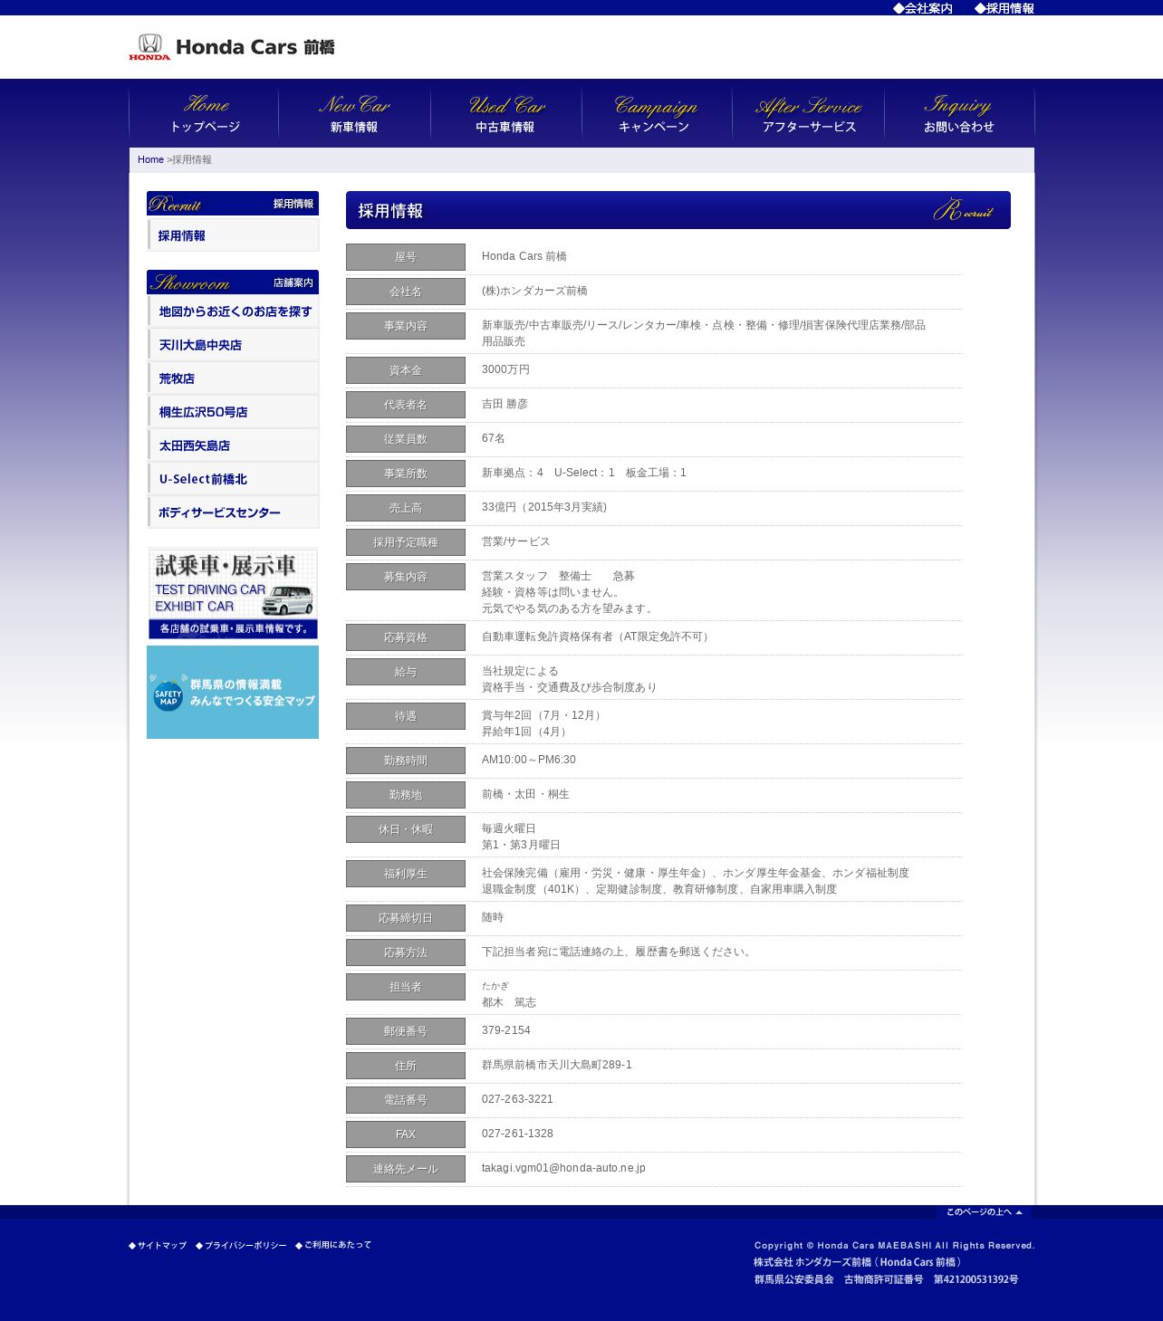Click 連絡先メール row label
1163x1321 pixels.
[406, 1169]
